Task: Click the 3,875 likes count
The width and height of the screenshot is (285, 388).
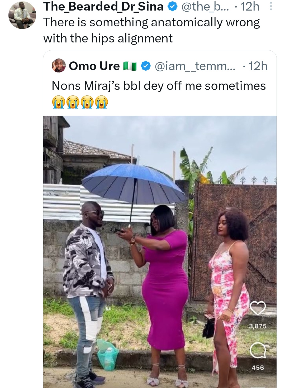Action: point(258,326)
